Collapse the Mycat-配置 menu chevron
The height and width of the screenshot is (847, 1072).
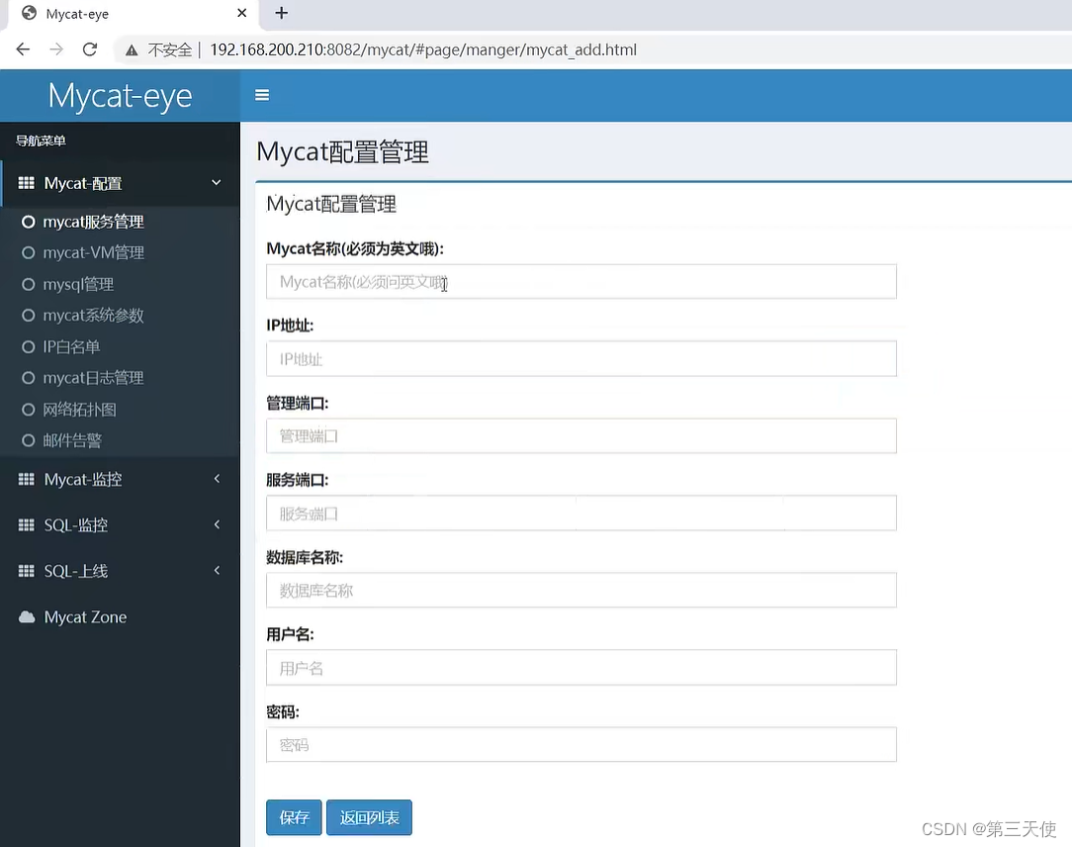[216, 183]
